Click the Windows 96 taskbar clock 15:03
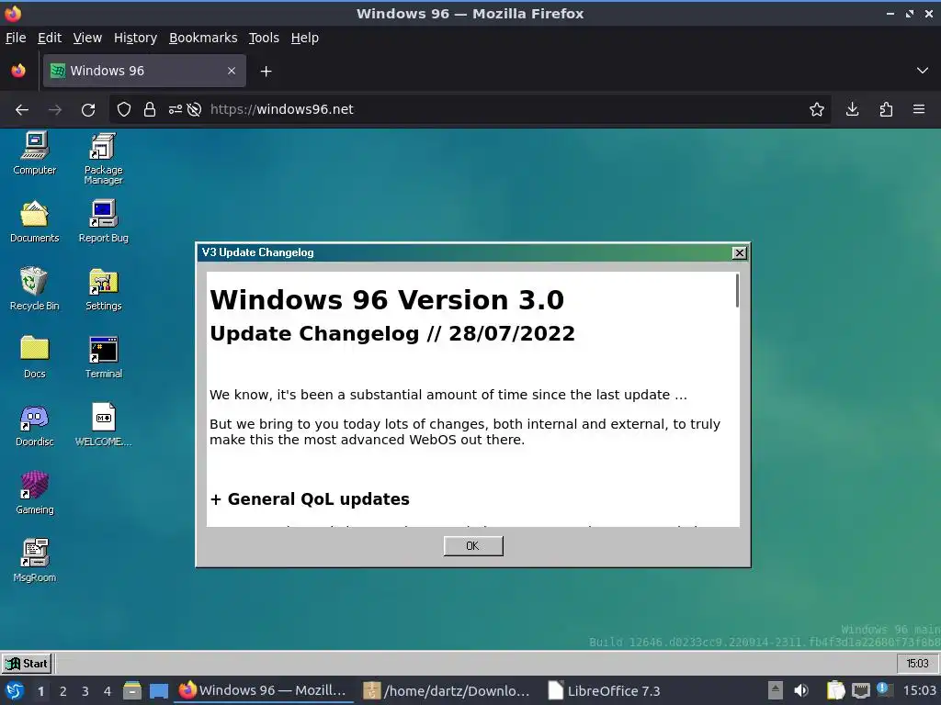This screenshot has width=941, height=705. (x=917, y=664)
